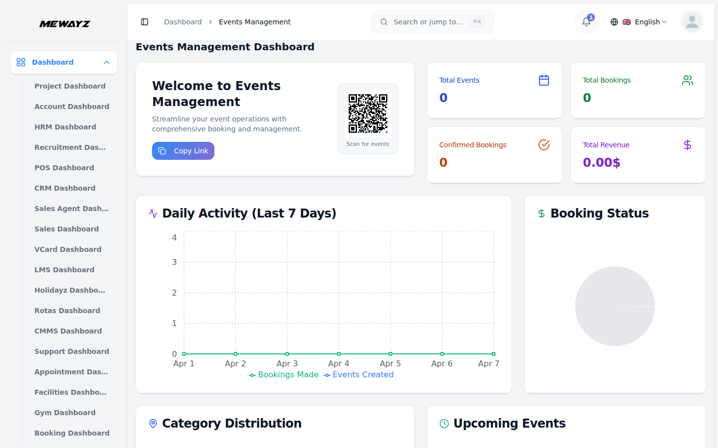Click the sidebar collapse icon beside breadcrumbs

145,22
